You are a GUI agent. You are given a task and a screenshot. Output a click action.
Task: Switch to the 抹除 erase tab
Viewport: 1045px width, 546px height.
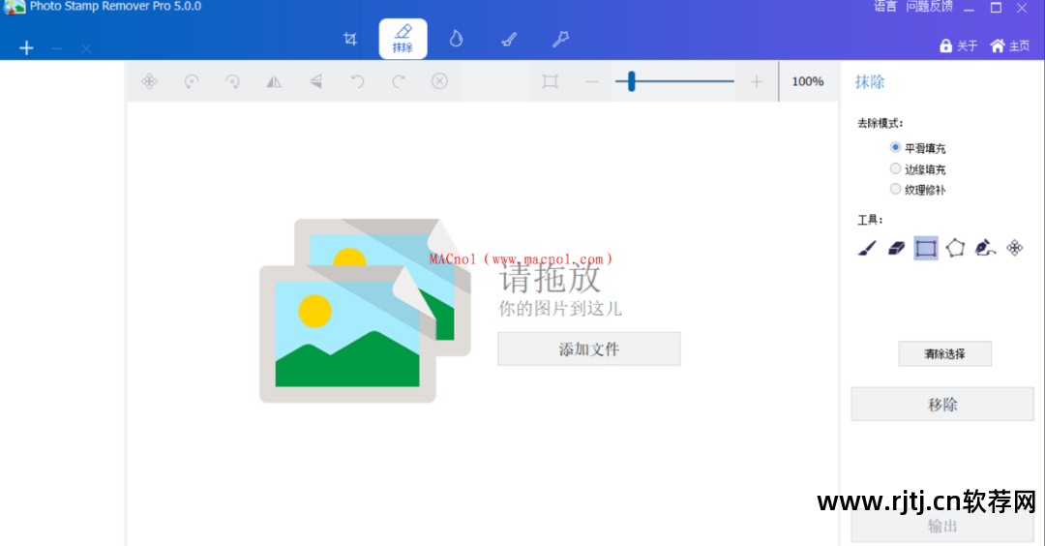pyautogui.click(x=403, y=39)
